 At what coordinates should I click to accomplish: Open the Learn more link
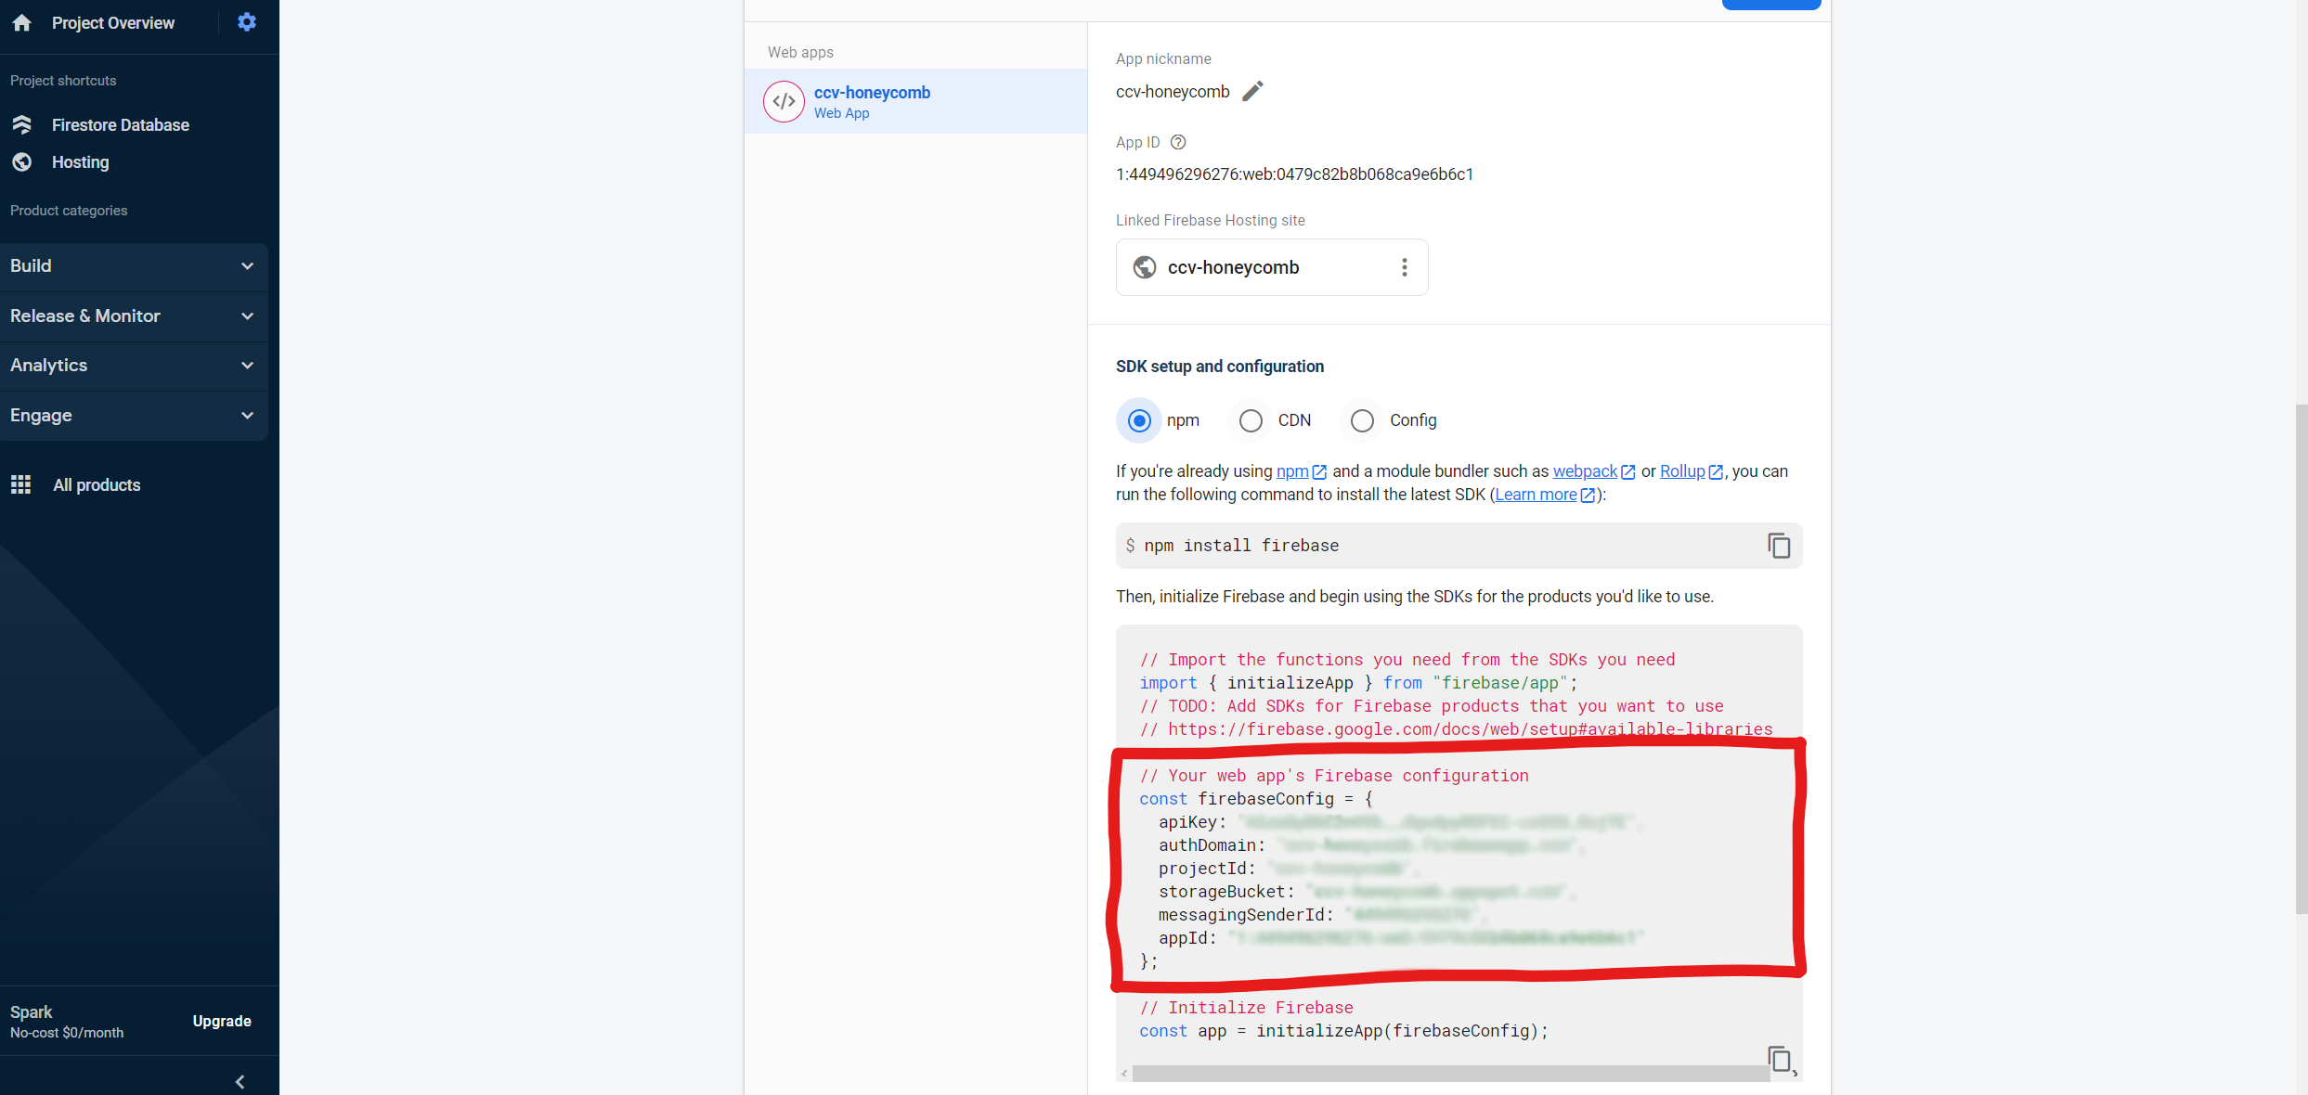[1544, 495]
